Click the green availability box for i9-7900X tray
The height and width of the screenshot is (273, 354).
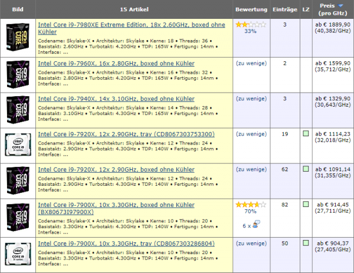pyautogui.click(x=306, y=243)
